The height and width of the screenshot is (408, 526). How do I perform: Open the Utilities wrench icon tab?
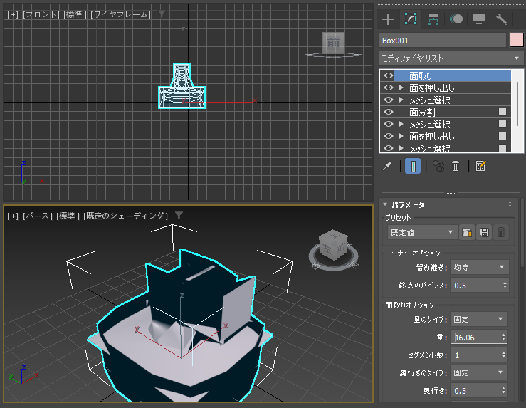tap(502, 19)
